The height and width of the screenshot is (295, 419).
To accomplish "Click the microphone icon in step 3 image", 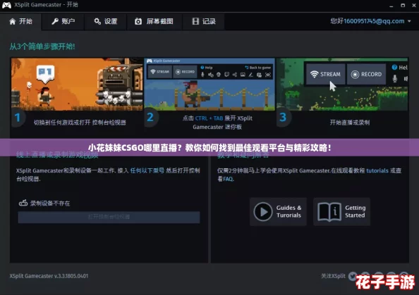I will click(395, 78).
